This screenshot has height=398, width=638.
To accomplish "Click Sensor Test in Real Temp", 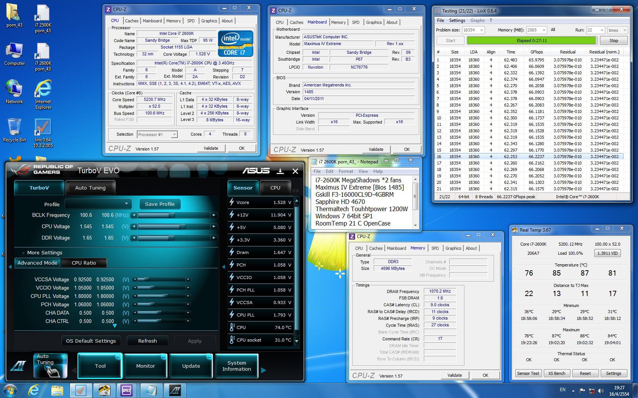I will point(528,373).
